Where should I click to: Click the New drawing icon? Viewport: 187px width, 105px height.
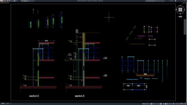click(4, 1)
